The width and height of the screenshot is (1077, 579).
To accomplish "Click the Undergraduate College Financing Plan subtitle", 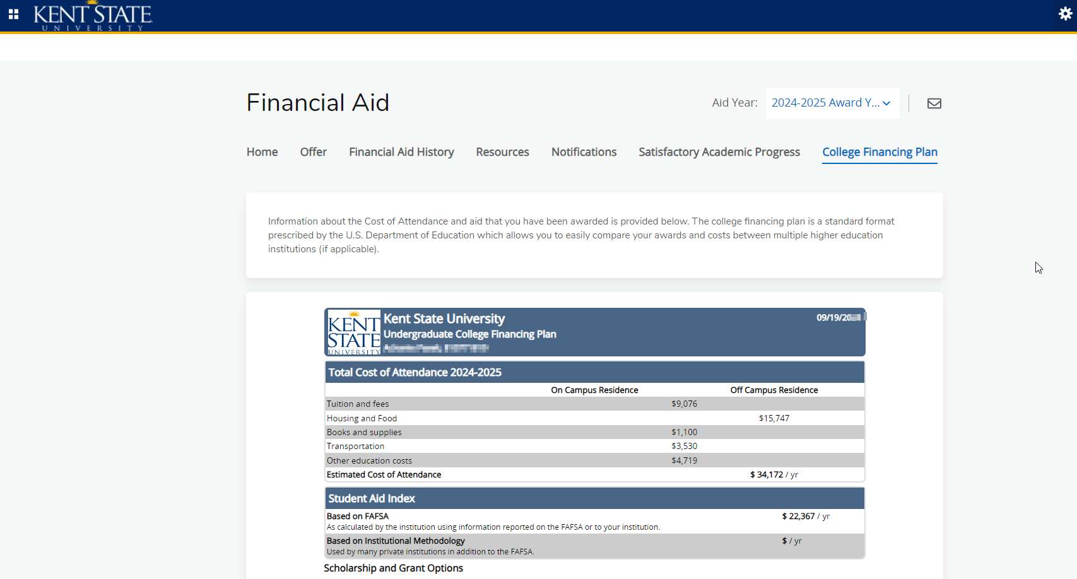I will tap(470, 334).
